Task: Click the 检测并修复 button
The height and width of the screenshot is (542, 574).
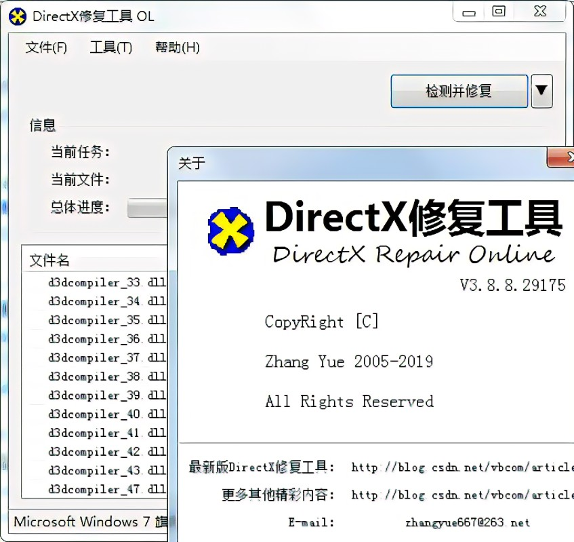Action: tap(459, 92)
